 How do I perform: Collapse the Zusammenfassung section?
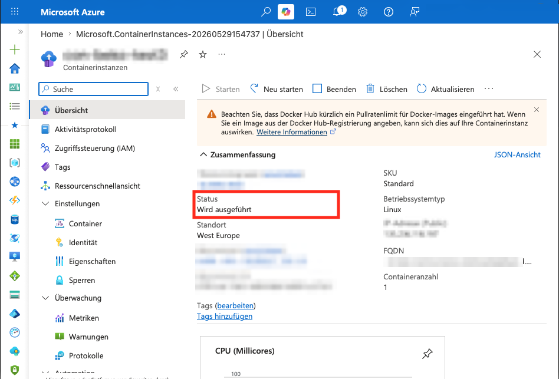point(203,154)
